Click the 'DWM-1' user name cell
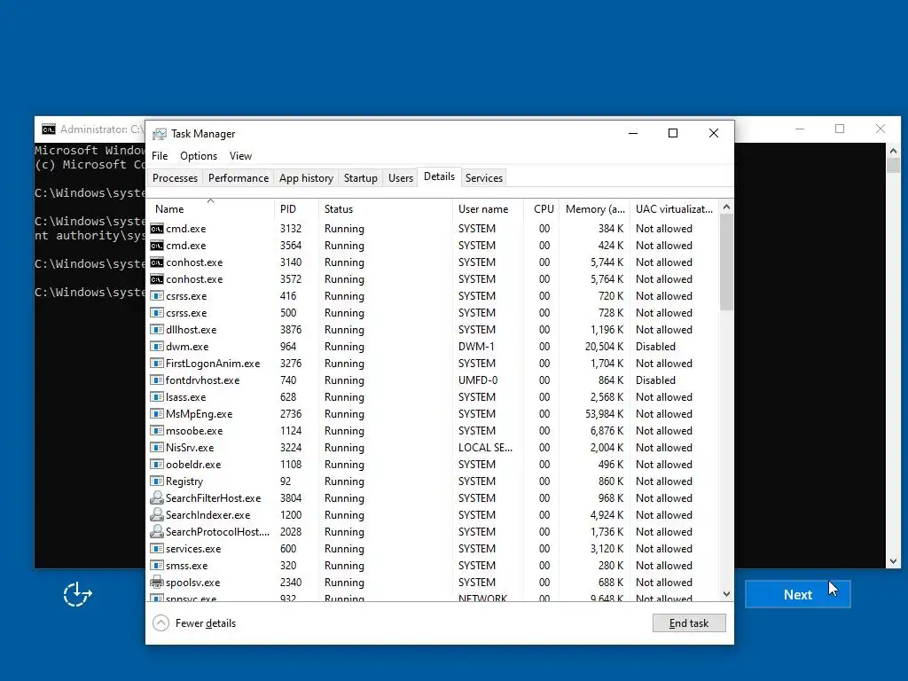Image resolution: width=908 pixels, height=681 pixels. (476, 347)
